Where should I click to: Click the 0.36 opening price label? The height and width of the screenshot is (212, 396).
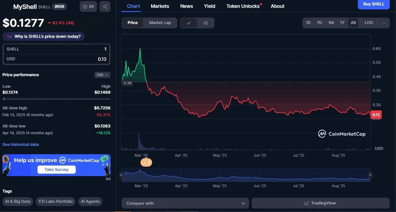click(x=127, y=83)
